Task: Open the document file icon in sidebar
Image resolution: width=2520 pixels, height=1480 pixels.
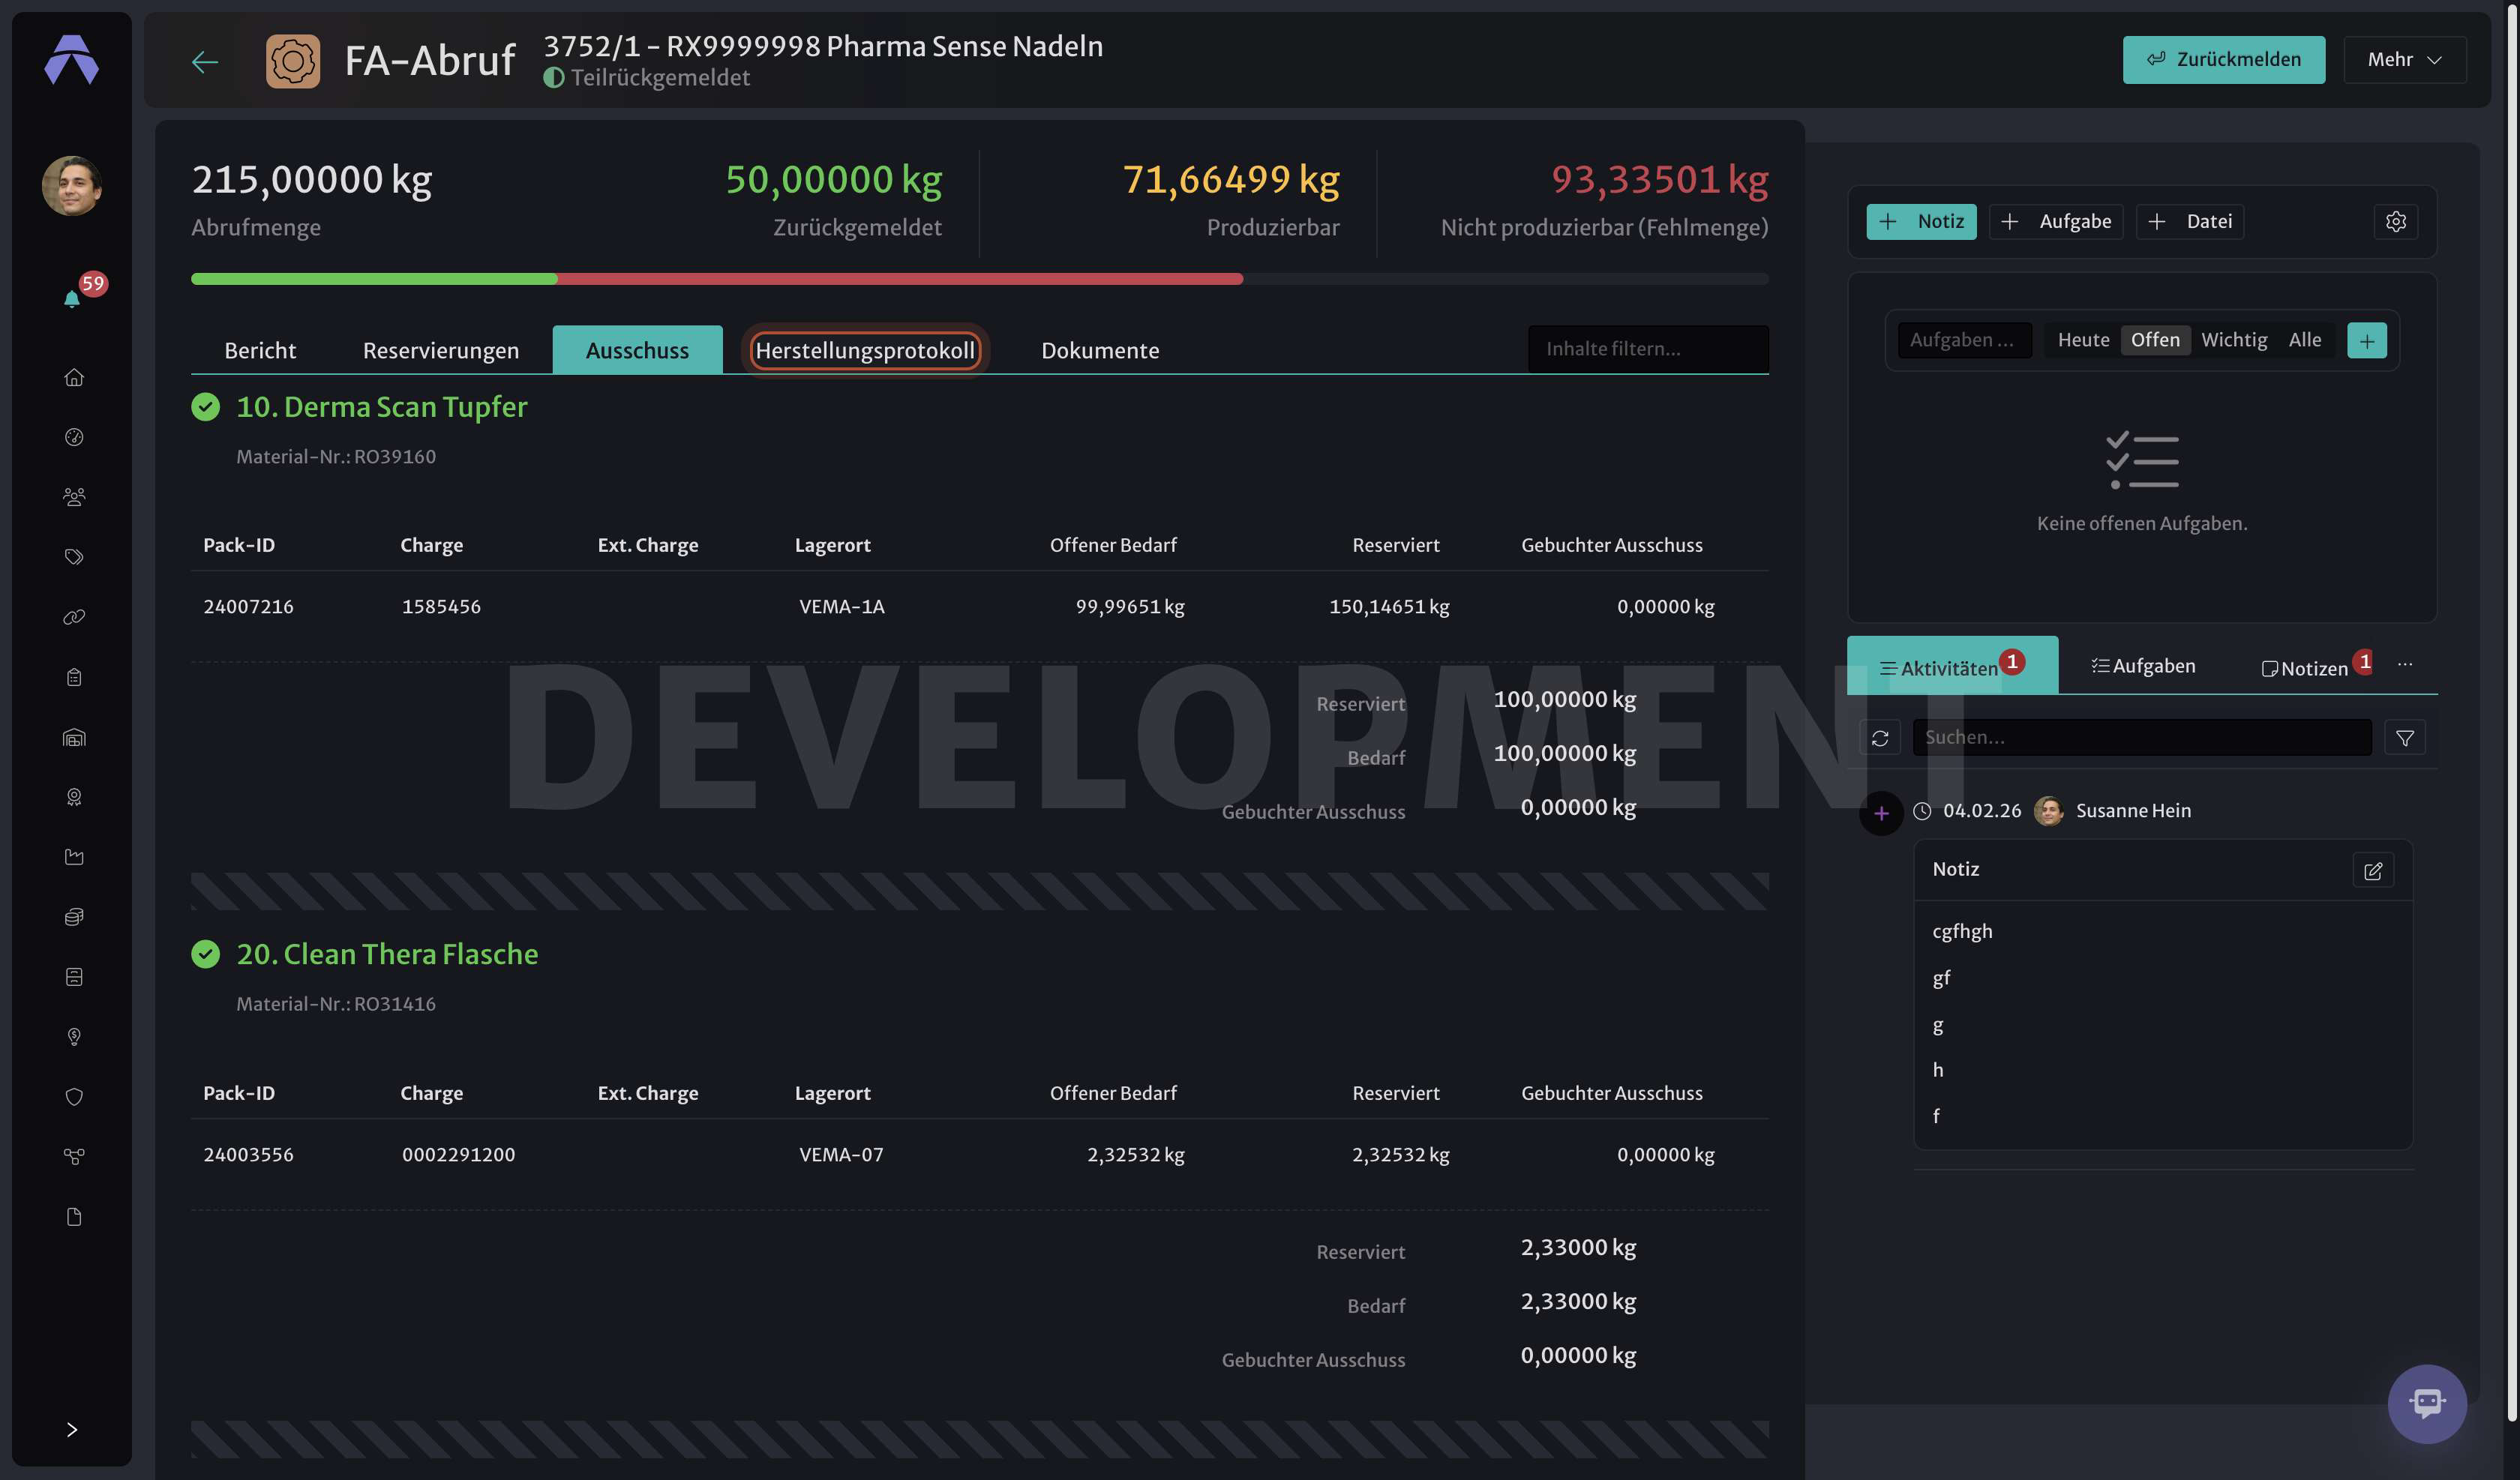Action: tap(74, 1217)
